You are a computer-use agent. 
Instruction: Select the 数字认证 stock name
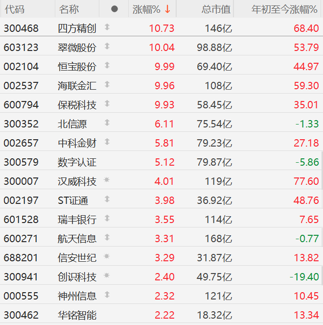point(77,162)
